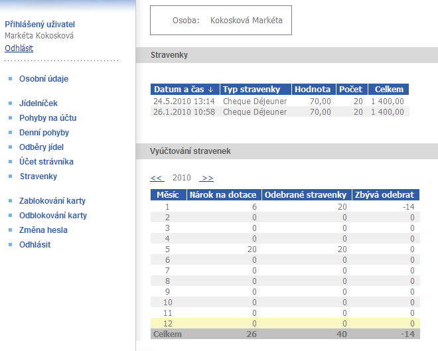Image resolution: width=438 pixels, height=351 pixels.
Task: Click Odhlásit at the bottom of the sidebar menu
Action: 35,245
